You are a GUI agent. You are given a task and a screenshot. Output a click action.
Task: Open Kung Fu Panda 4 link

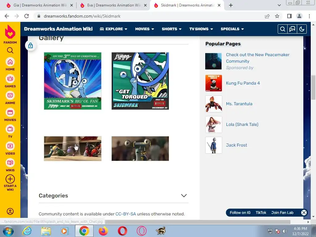pos(243,83)
